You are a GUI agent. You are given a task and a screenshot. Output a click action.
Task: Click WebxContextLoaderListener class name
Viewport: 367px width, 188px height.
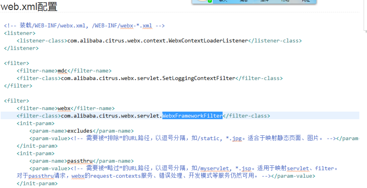tap(208, 41)
